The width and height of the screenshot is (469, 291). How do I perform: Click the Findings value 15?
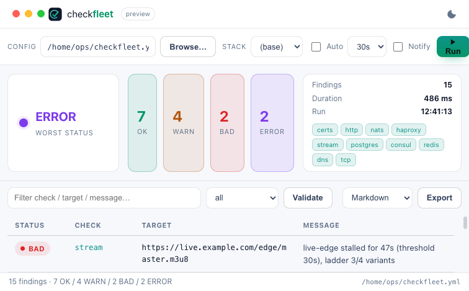coord(448,84)
